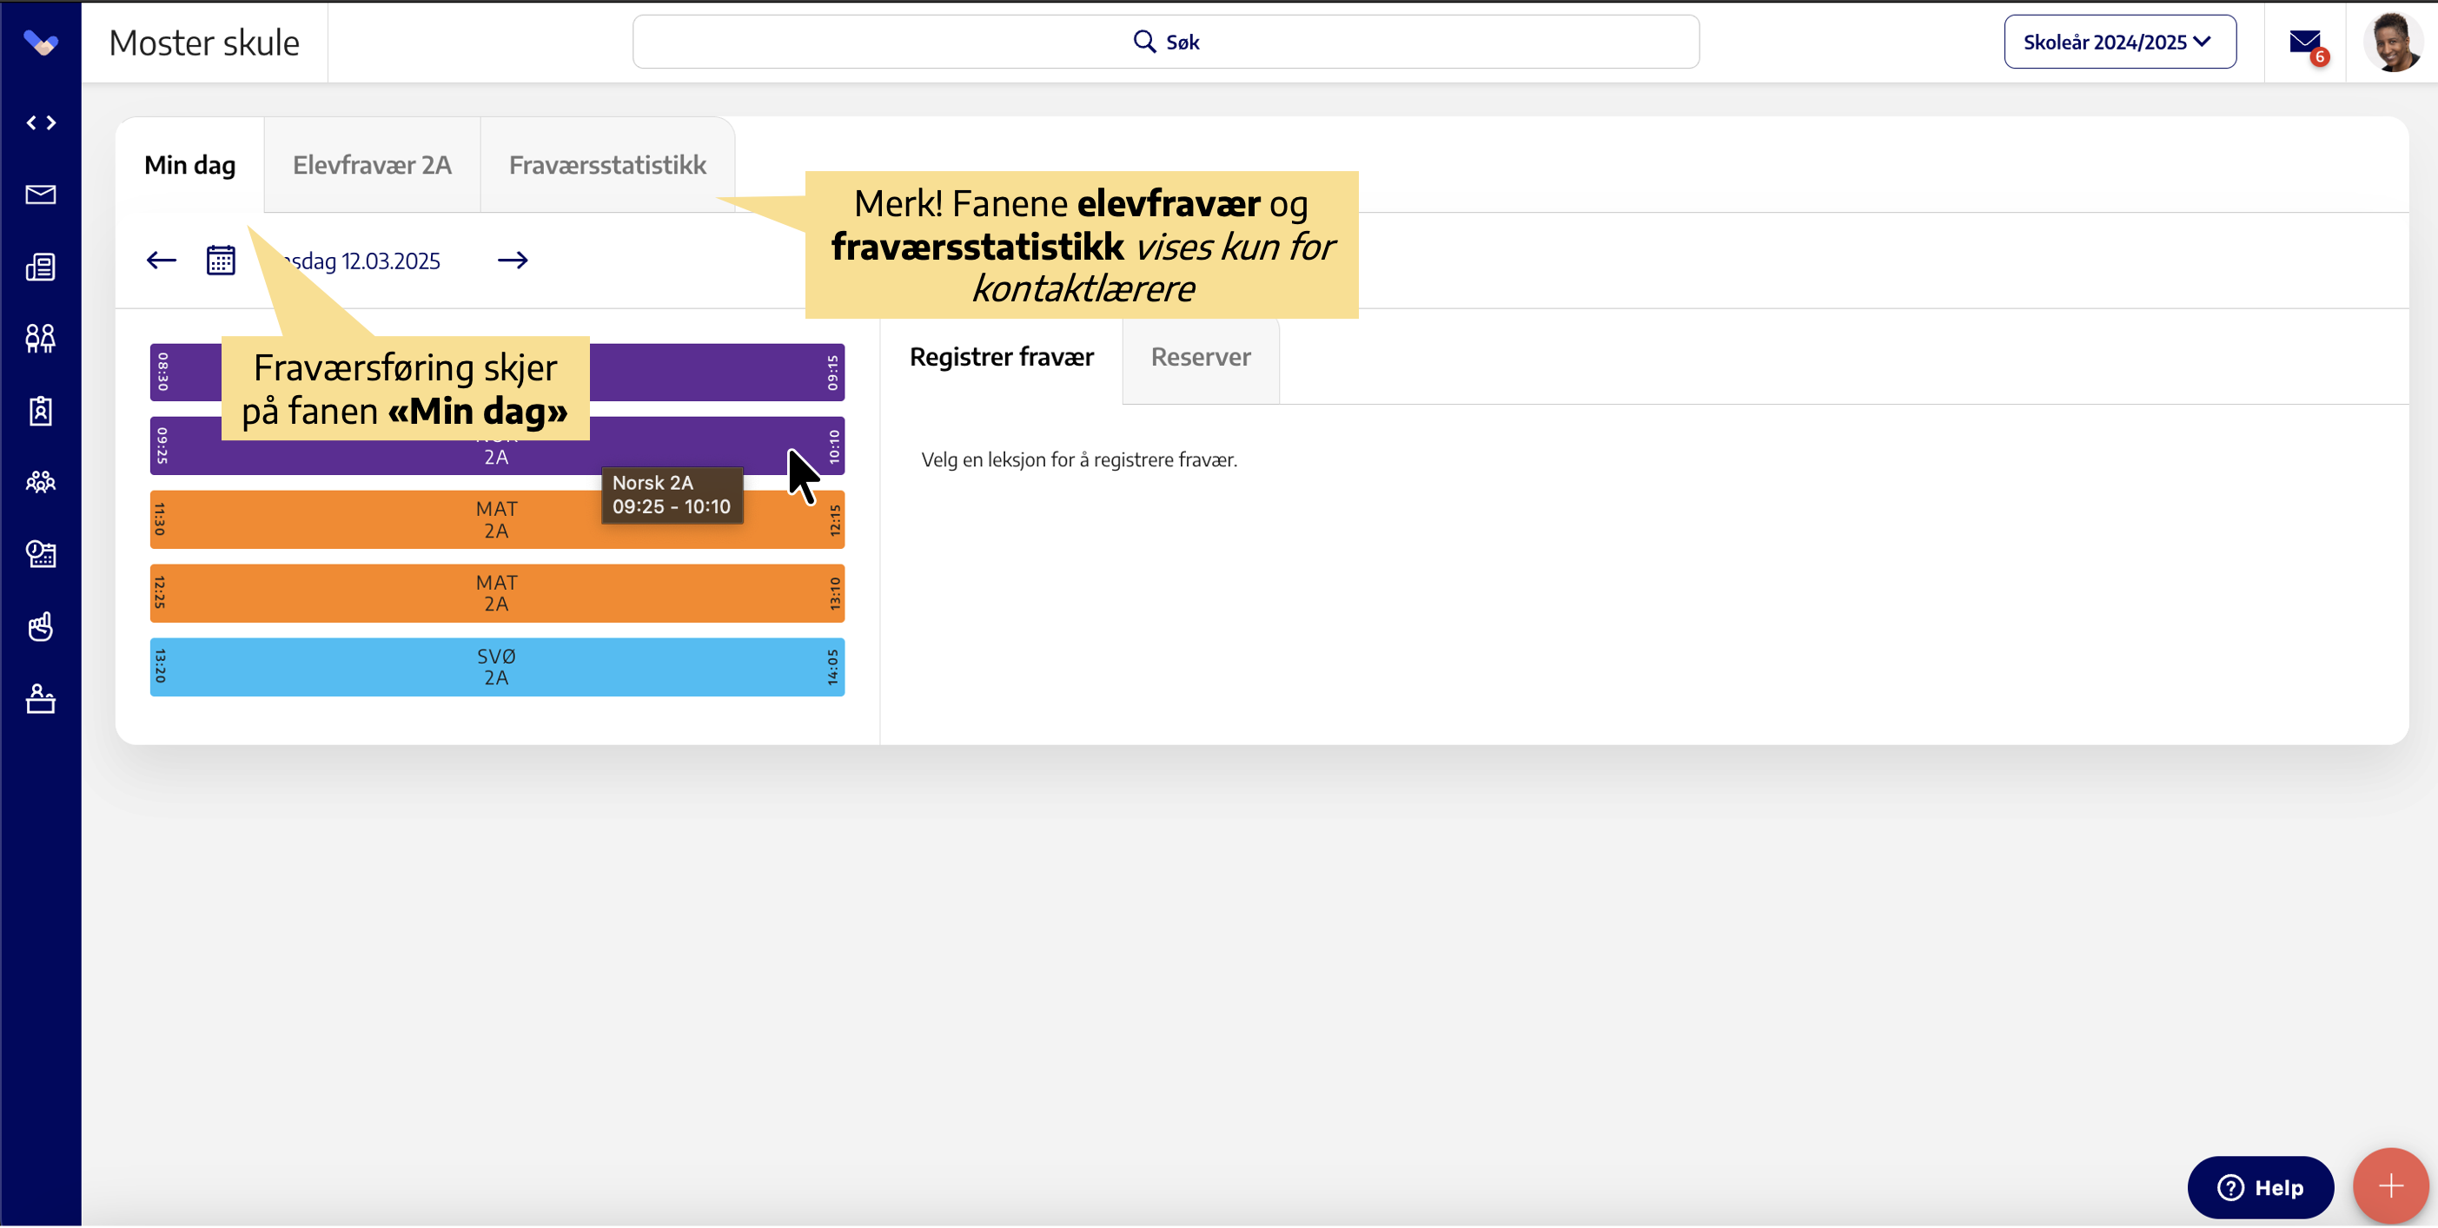Open messages envelope with 6 notifications
The width and height of the screenshot is (2438, 1228).
tap(2304, 43)
